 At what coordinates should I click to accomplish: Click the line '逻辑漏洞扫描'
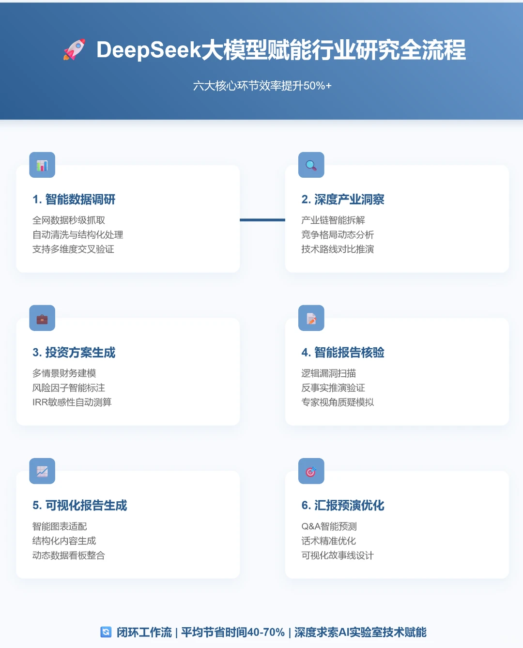[x=329, y=373]
